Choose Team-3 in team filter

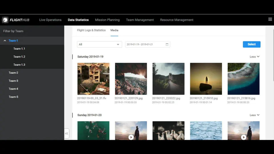tap(13, 81)
